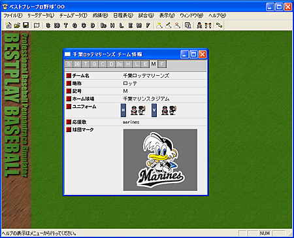Image resolution: width=294 pixels, height=238 pixels.
Task: Open the 試合(G) menu
Action: tap(146, 16)
